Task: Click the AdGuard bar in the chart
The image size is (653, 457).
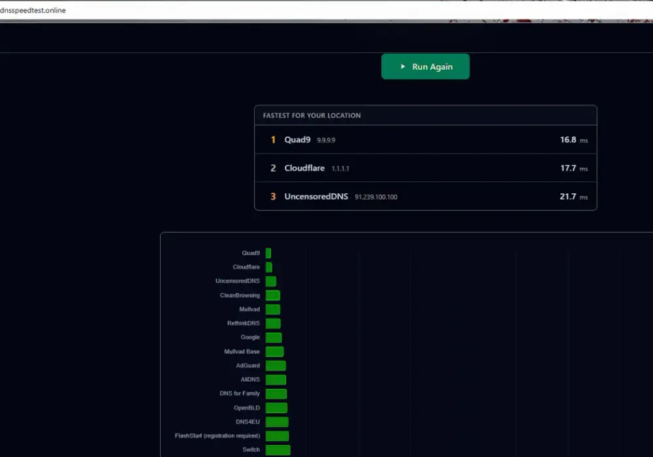Action: [276, 366]
